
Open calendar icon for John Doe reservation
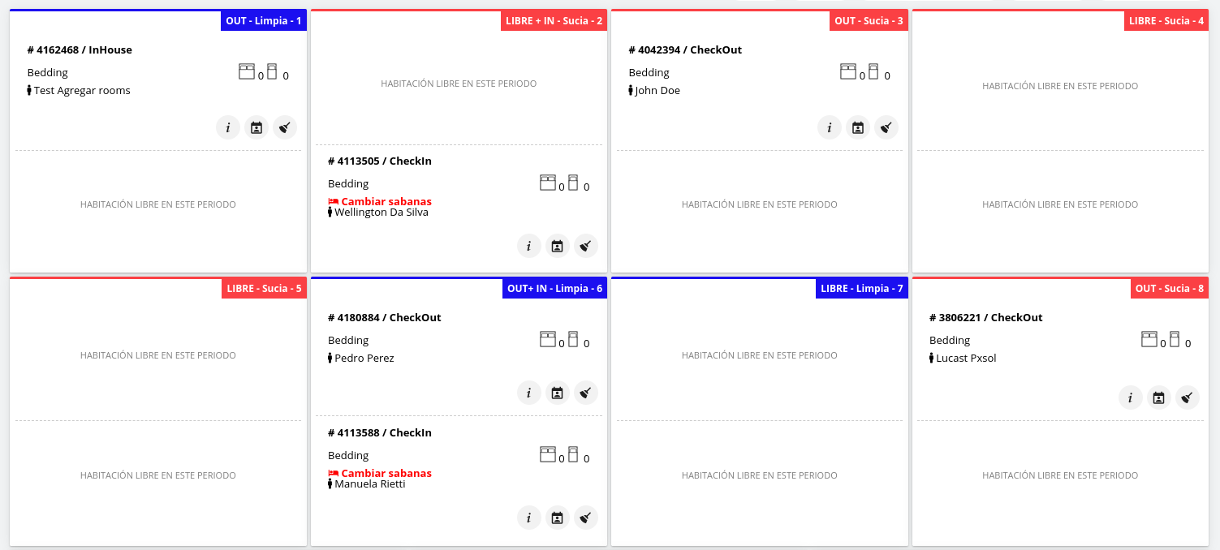click(x=858, y=127)
